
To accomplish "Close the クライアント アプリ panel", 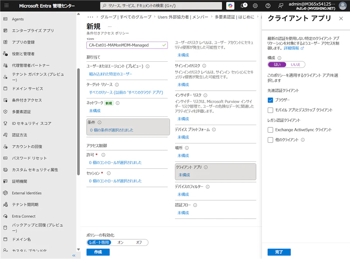I will pyautogui.click(x=341, y=18).
